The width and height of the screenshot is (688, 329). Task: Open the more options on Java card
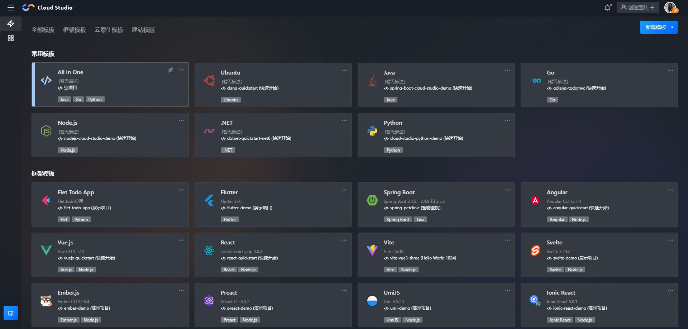[x=507, y=70]
